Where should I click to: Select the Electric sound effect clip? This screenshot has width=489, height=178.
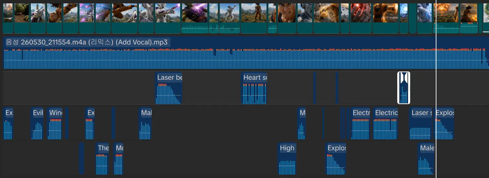[385, 123]
